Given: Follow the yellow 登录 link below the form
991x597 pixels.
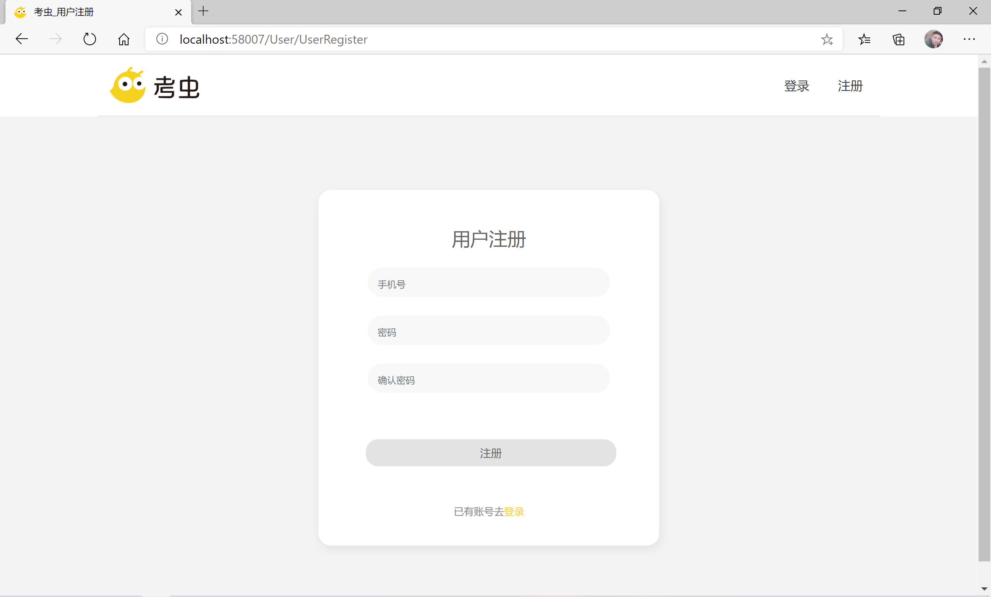Looking at the screenshot, I should (x=514, y=512).
